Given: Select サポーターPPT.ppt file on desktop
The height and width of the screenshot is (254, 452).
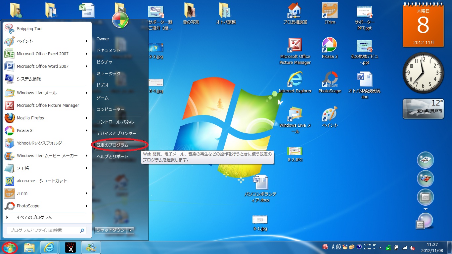Looking at the screenshot, I should [x=364, y=17].
